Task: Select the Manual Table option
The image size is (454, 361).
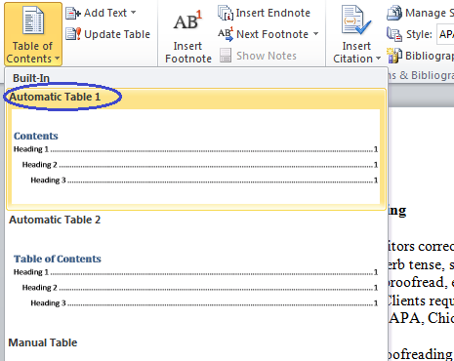Action: (x=43, y=342)
